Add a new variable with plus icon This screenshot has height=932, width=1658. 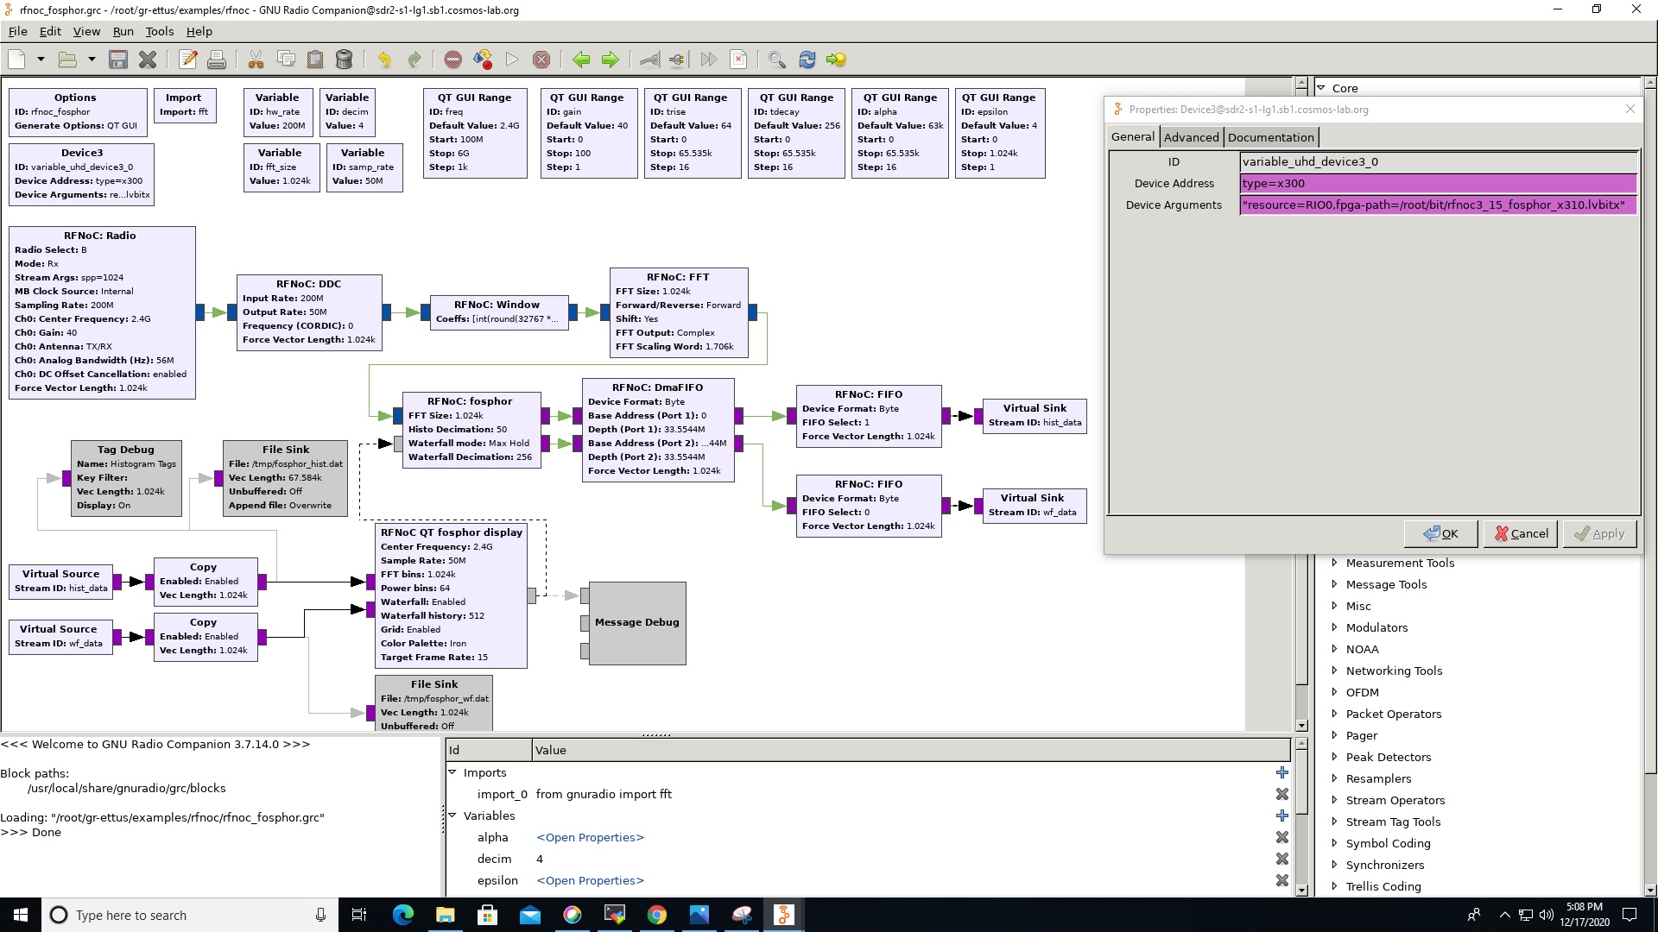[x=1281, y=815]
